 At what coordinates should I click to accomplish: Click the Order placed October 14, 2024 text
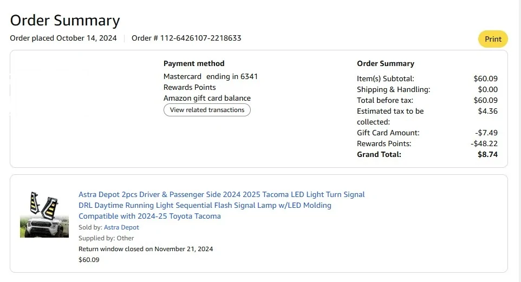[63, 38]
